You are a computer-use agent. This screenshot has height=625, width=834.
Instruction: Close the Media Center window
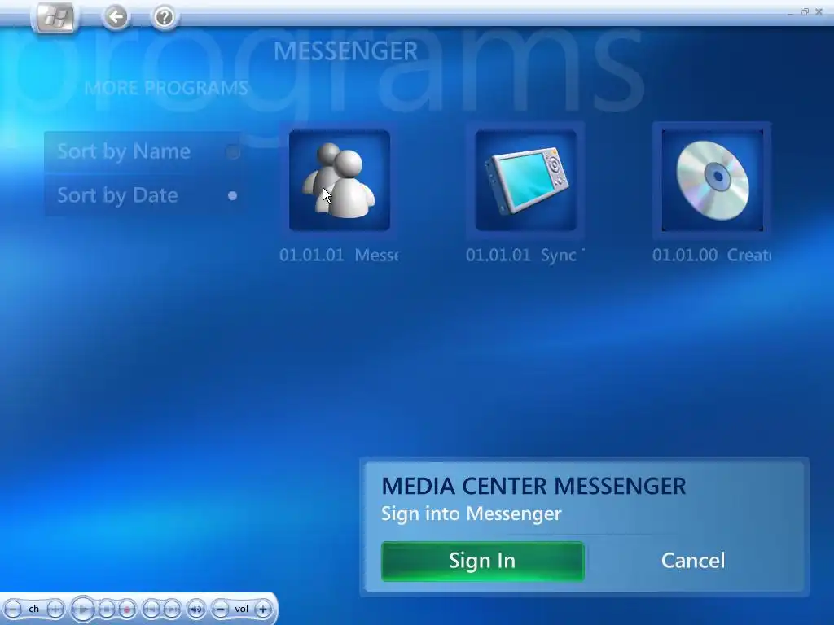tap(819, 11)
